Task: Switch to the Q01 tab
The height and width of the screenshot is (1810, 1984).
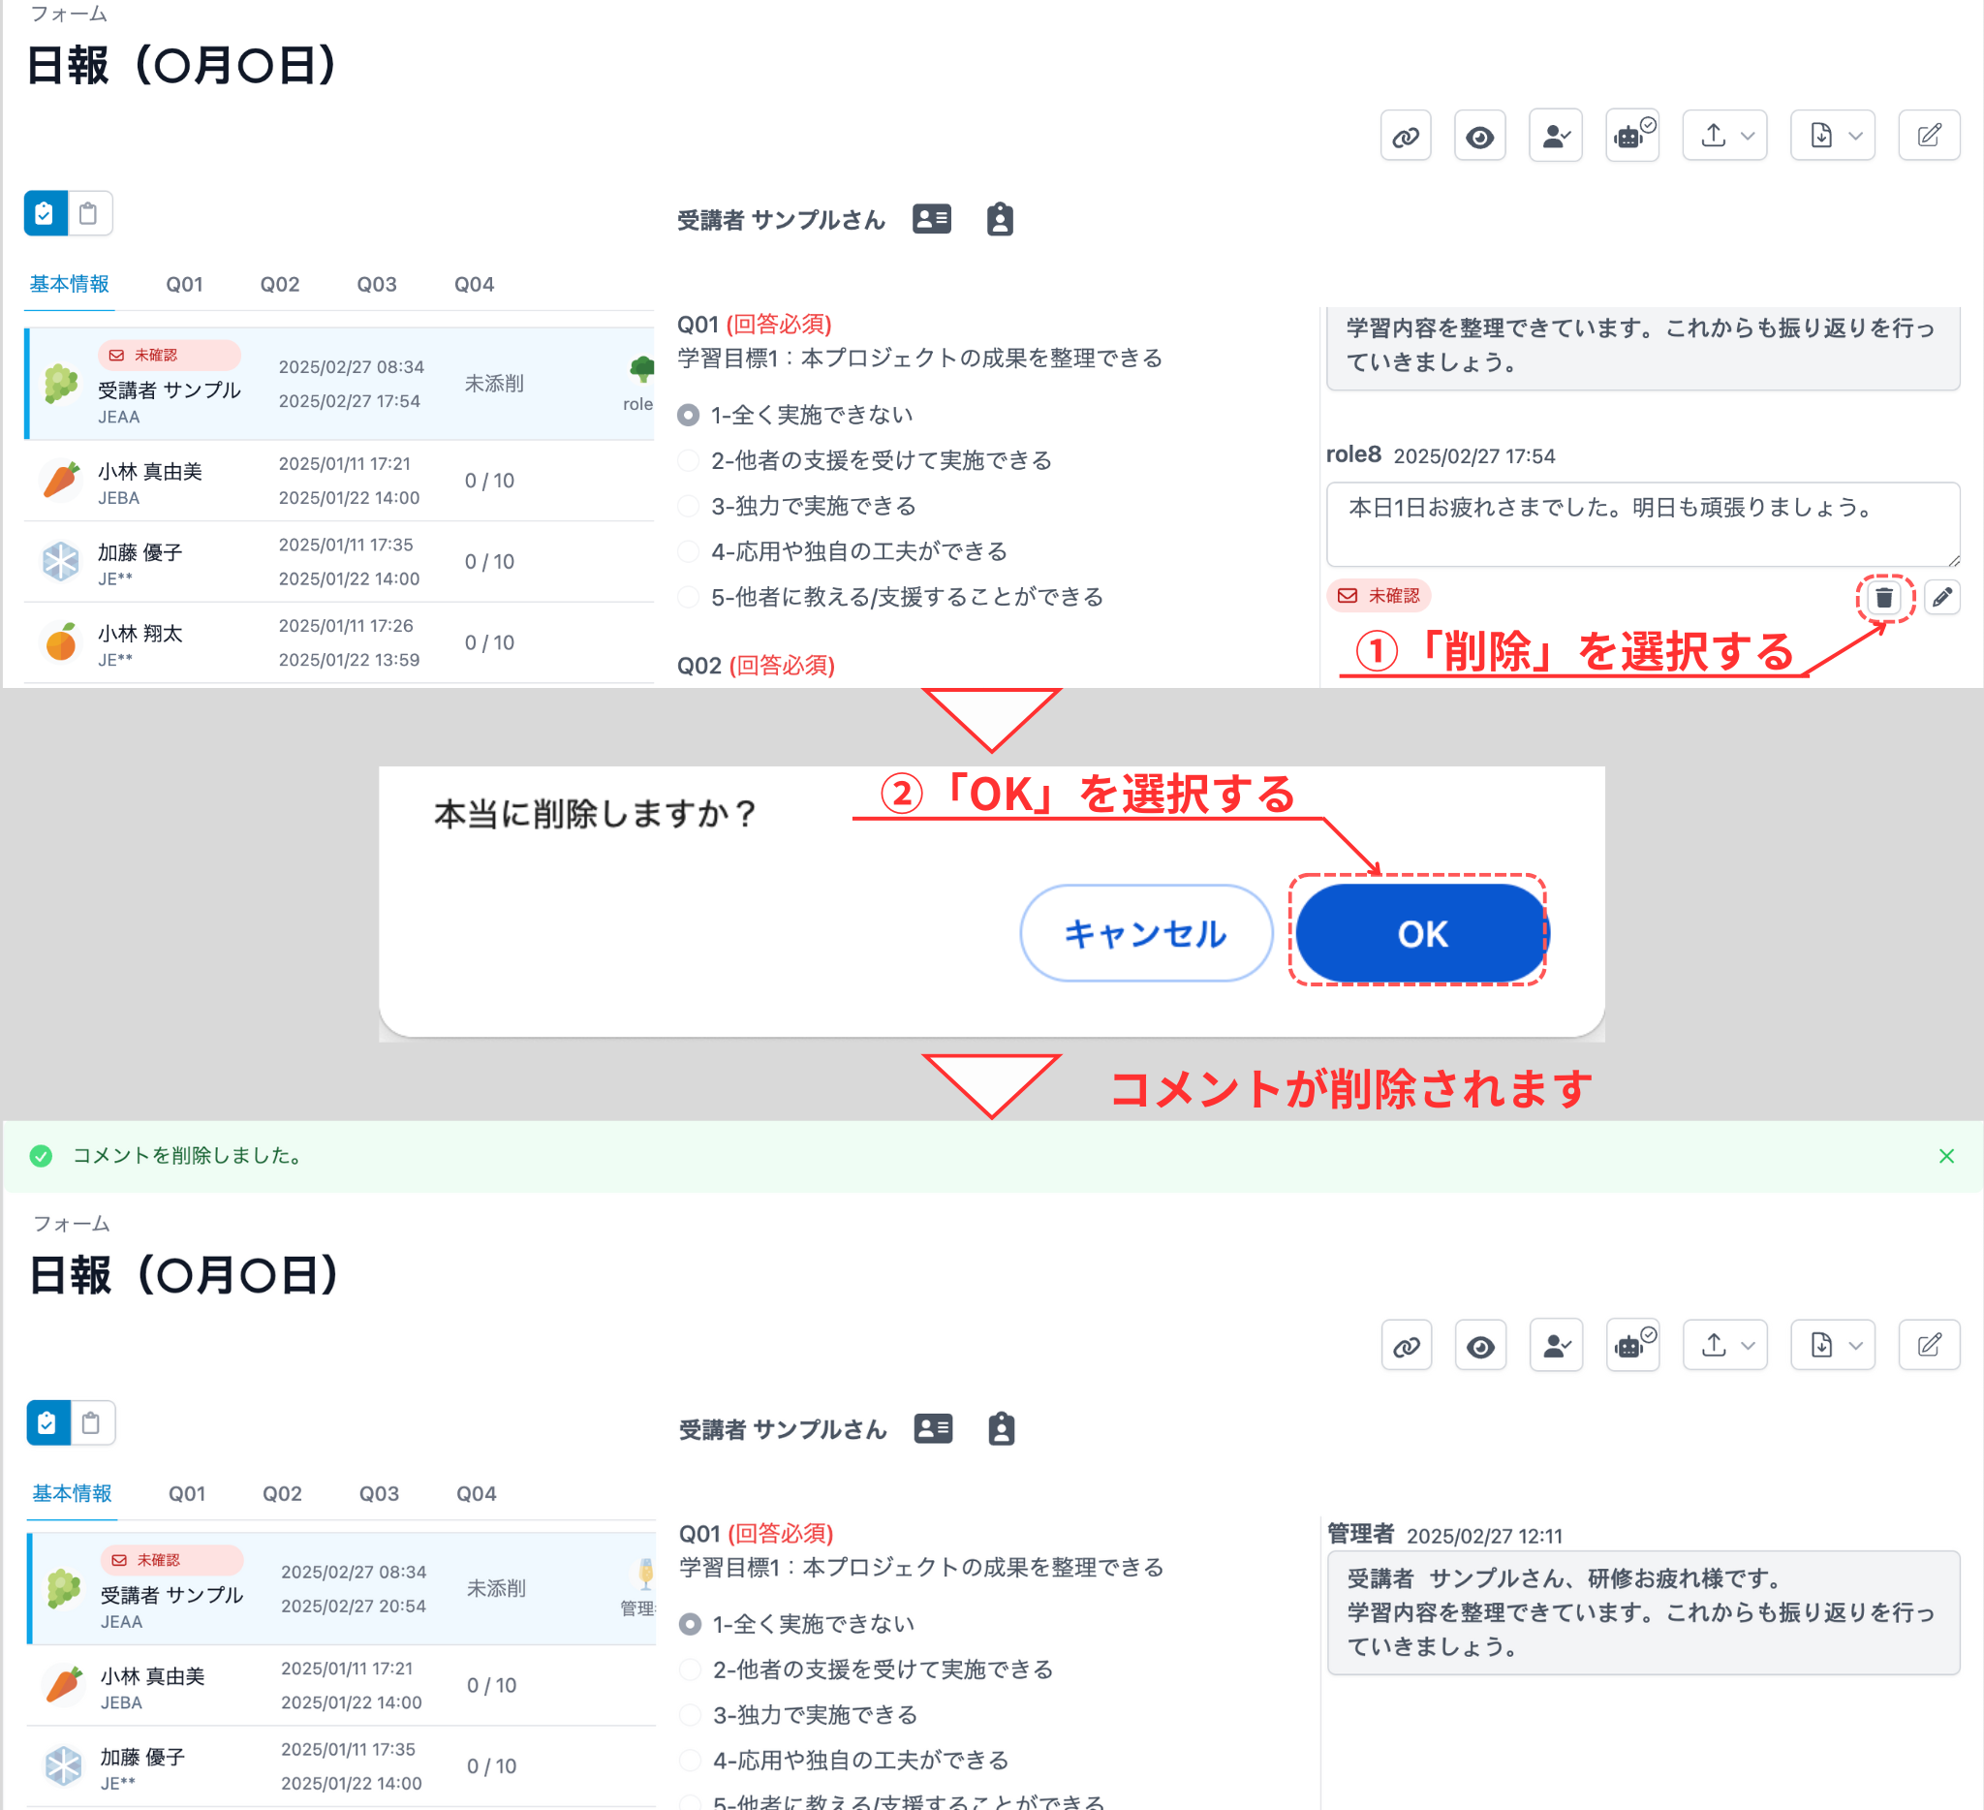Action: click(x=185, y=285)
